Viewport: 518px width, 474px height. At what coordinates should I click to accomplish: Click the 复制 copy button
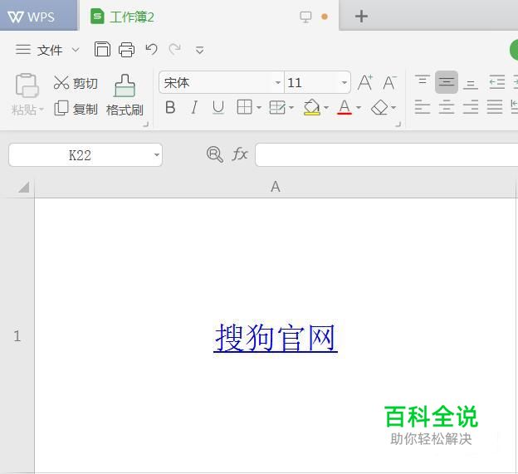pyautogui.click(x=76, y=109)
